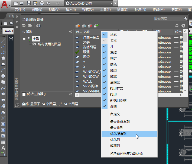Uncheck the 状态 column option
192x164 pixels.
[129, 35]
